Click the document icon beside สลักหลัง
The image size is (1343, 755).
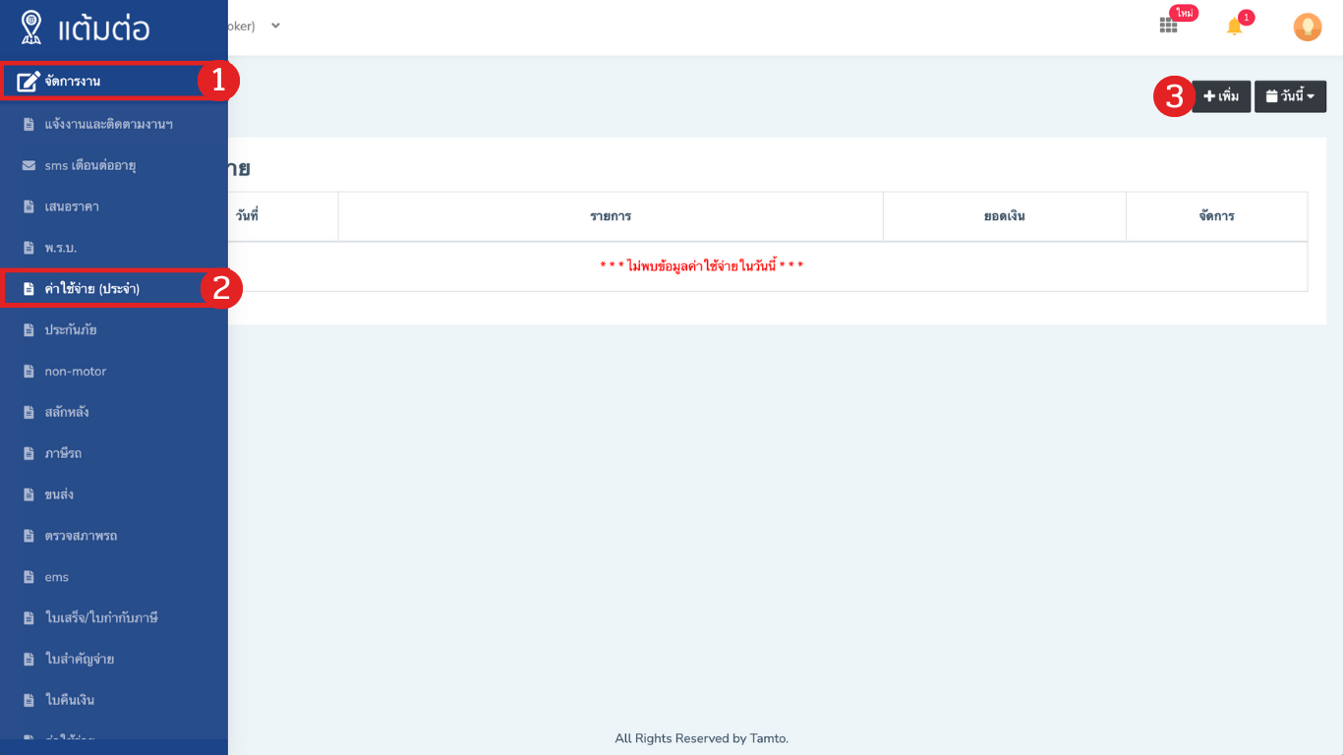29,413
